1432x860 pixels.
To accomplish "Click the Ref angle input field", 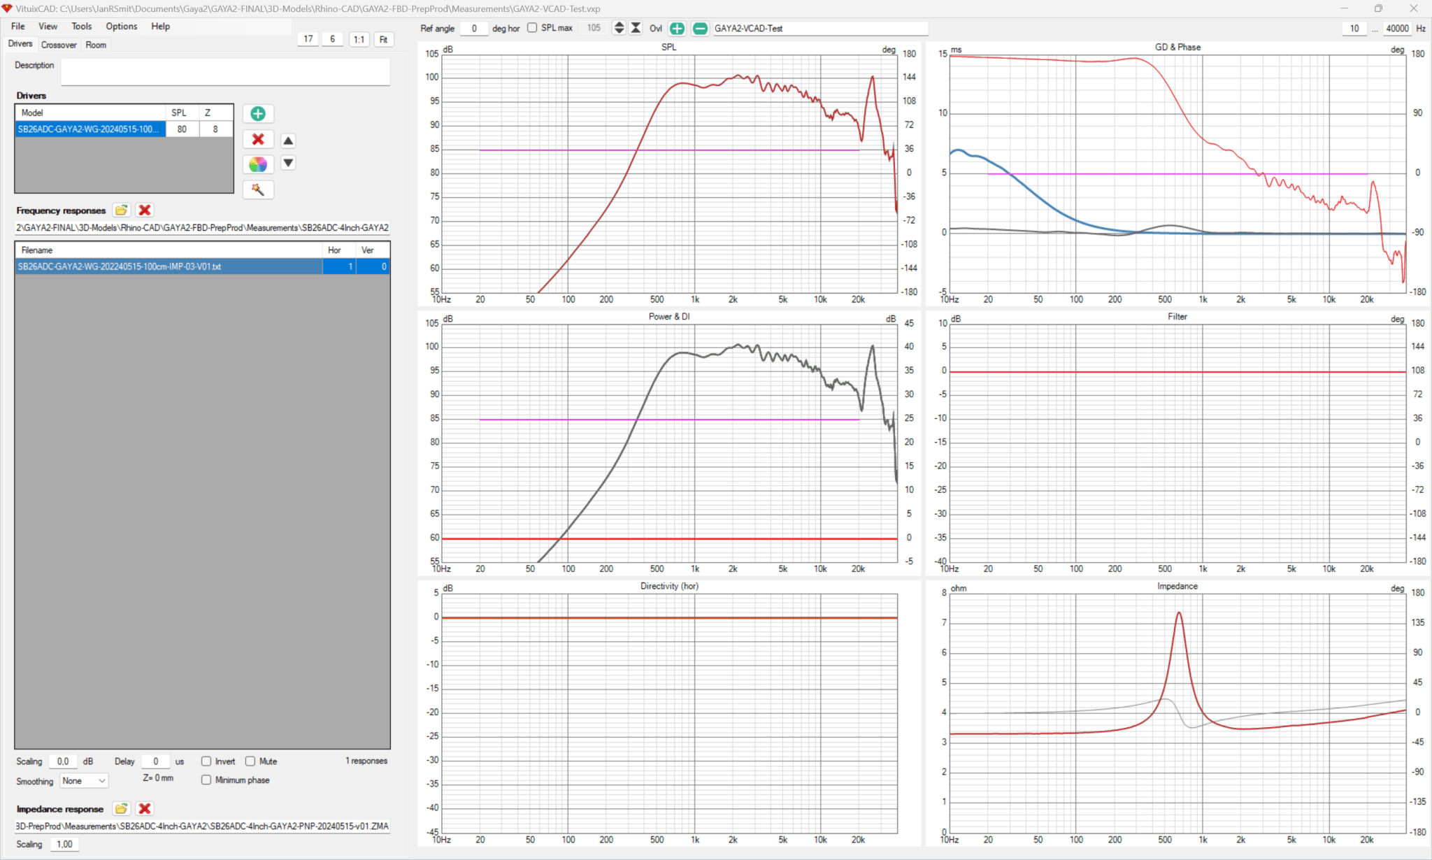I will [x=474, y=28].
